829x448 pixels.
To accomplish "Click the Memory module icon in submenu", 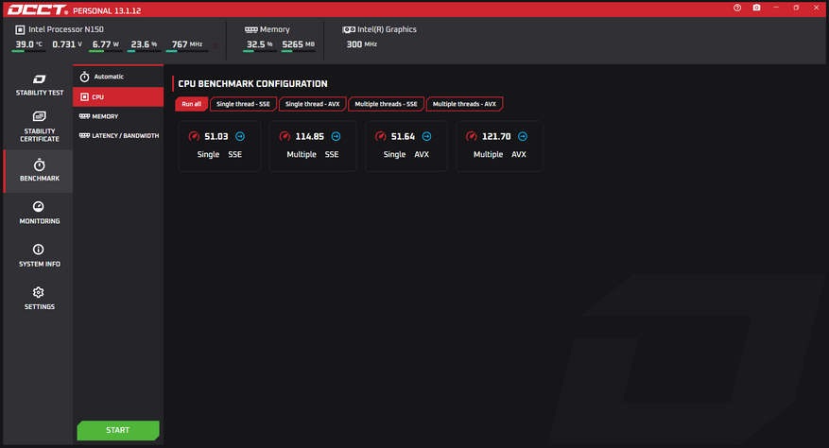I will (x=84, y=116).
